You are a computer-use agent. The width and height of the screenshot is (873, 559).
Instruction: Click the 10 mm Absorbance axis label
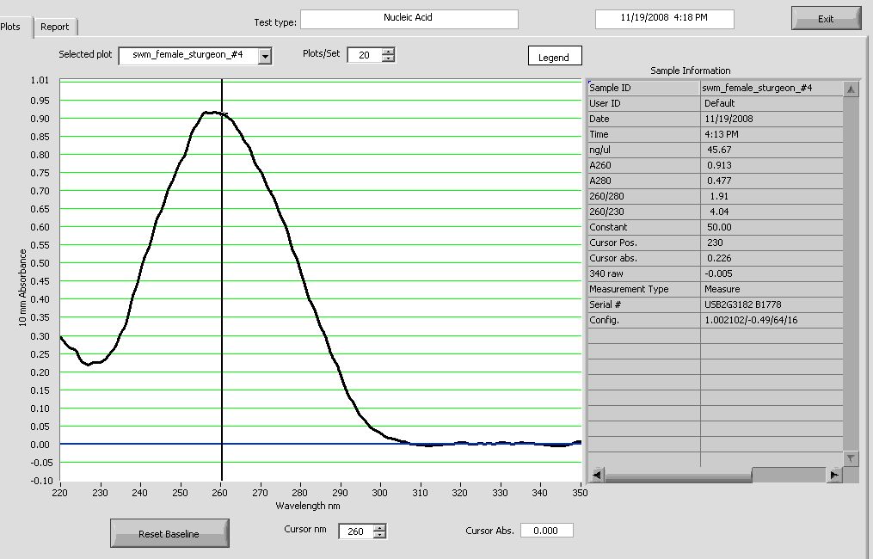[23, 287]
